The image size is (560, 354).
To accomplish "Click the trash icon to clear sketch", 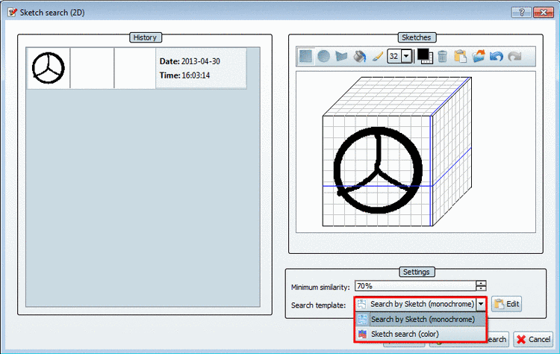I will click(442, 56).
